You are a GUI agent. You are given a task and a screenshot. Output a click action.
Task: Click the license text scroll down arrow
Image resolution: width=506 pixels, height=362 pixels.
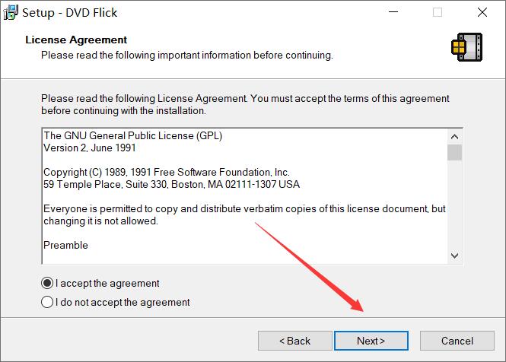[x=454, y=256]
